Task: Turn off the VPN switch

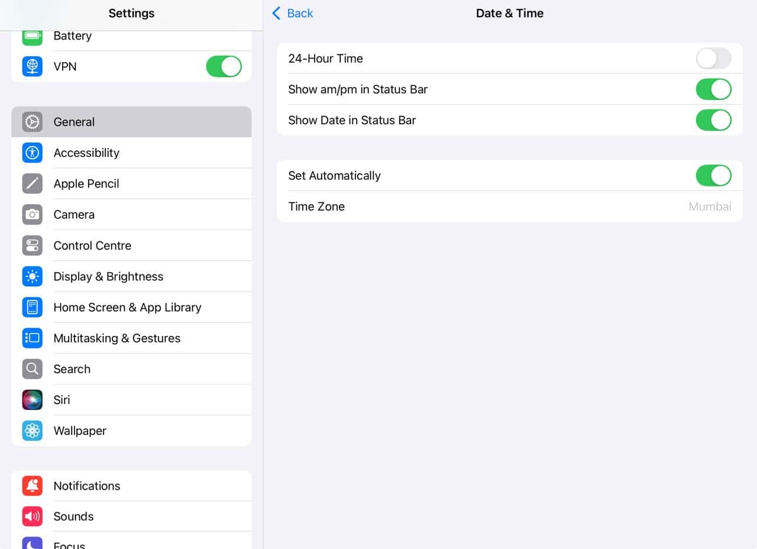Action: 224,66
